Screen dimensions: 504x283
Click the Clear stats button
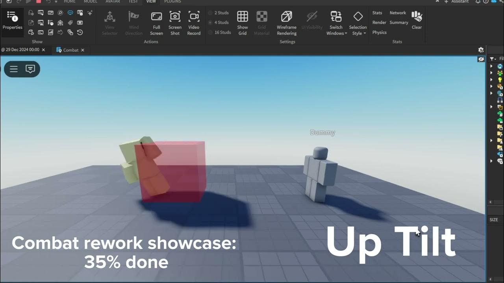(417, 20)
